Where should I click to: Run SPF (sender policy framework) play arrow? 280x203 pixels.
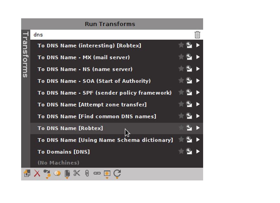pos(198,92)
